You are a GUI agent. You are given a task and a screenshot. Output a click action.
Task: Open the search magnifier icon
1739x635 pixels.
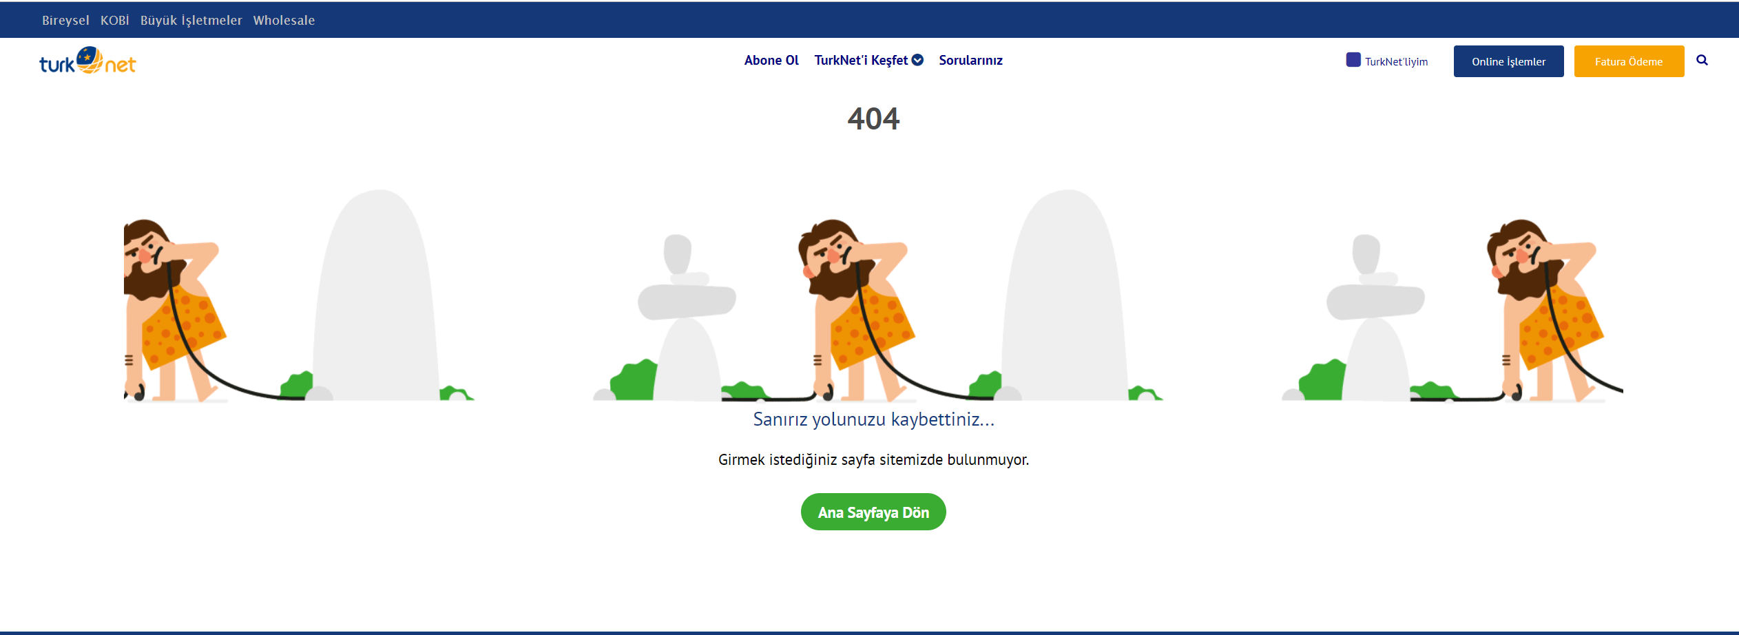(x=1702, y=61)
